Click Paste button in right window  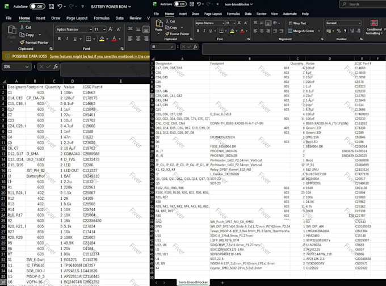pos(159,26)
